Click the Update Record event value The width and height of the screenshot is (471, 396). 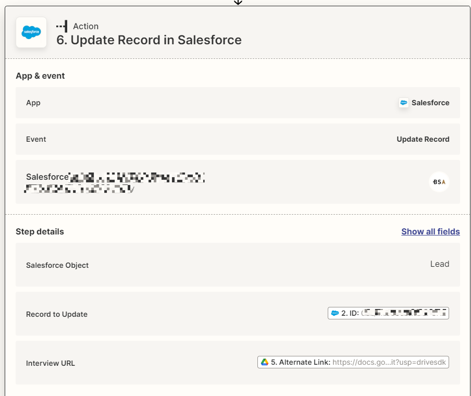pos(423,139)
